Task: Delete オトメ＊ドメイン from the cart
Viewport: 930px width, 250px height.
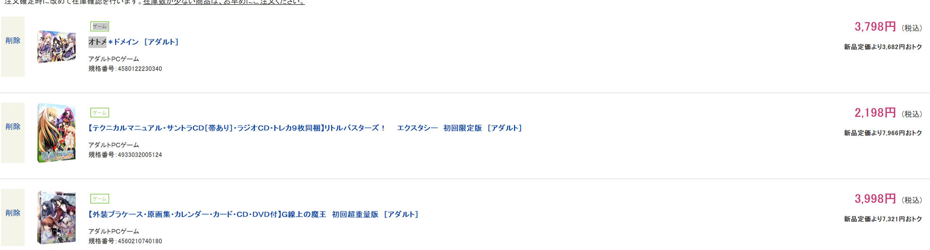Action: [13, 41]
